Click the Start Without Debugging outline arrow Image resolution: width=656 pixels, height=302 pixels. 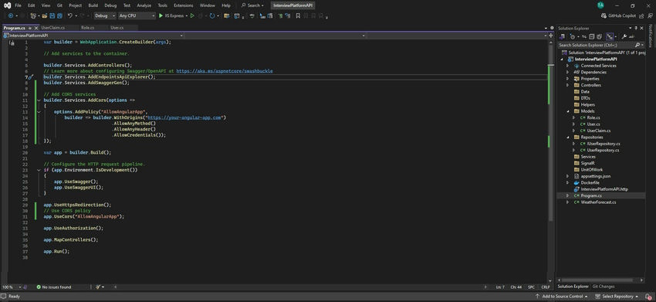coord(192,15)
